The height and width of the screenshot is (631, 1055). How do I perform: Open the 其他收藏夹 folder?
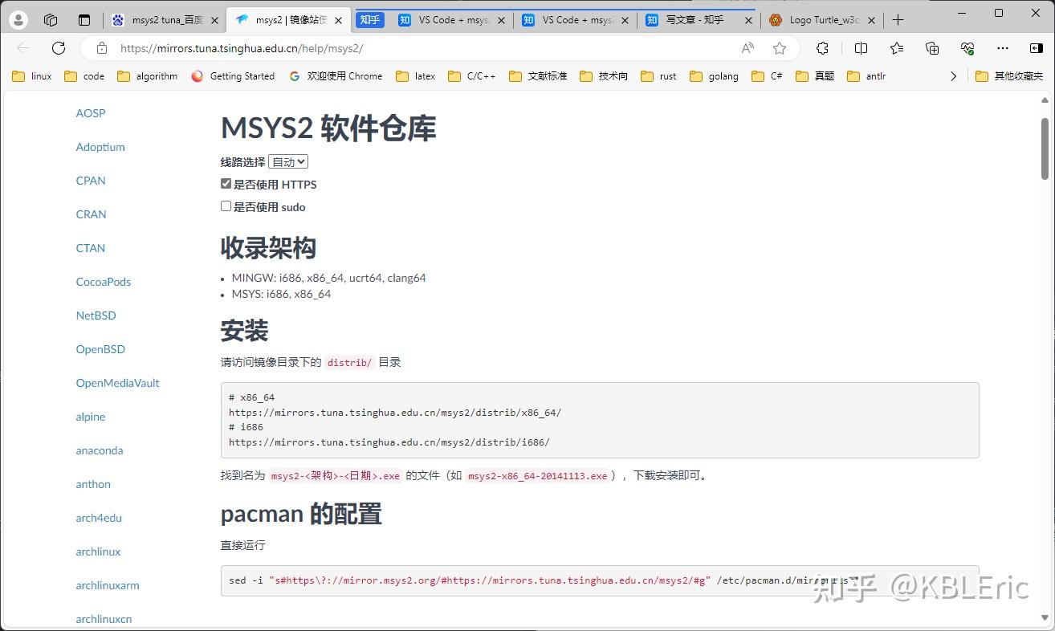pos(1008,75)
